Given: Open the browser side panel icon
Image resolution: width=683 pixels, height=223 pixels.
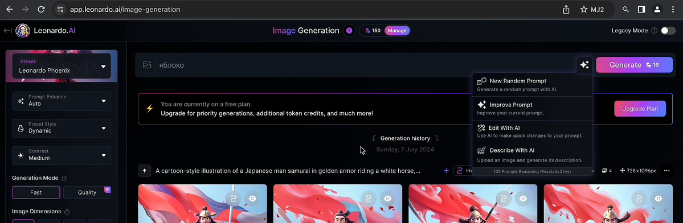Looking at the screenshot, I should 641,9.
